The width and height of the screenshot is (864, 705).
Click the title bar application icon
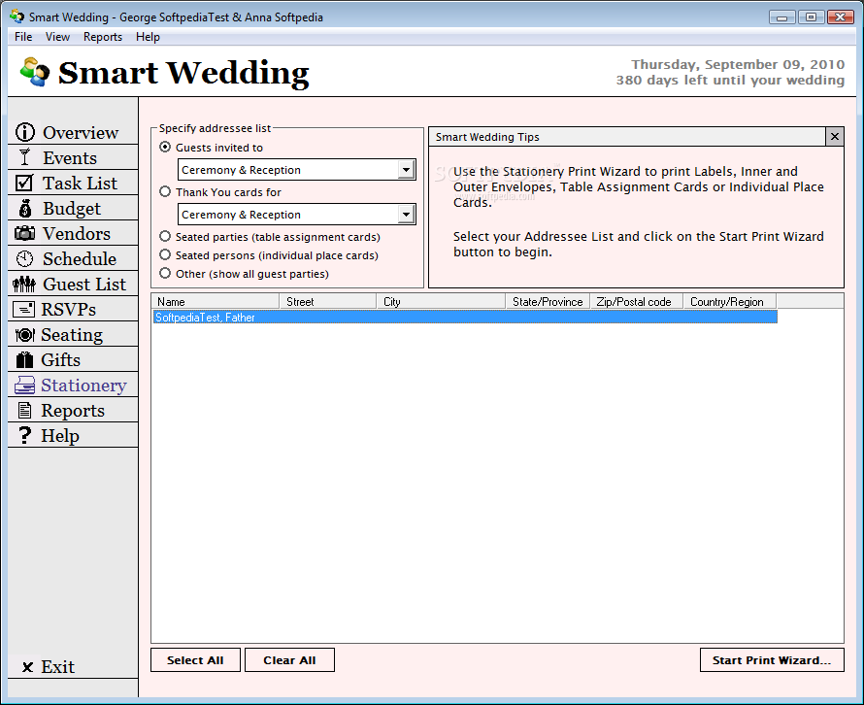[17, 16]
